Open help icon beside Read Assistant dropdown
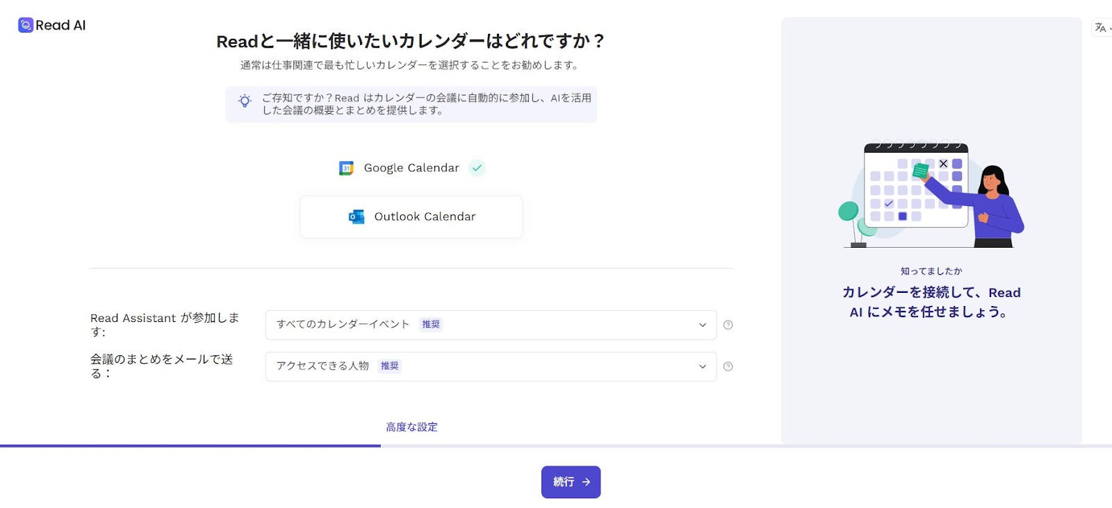The height and width of the screenshot is (508, 1112). click(728, 325)
